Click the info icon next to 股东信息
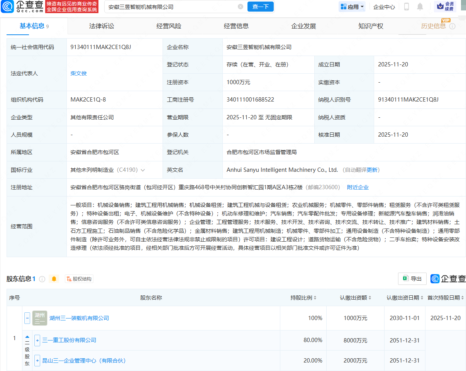 pyautogui.click(x=42, y=279)
